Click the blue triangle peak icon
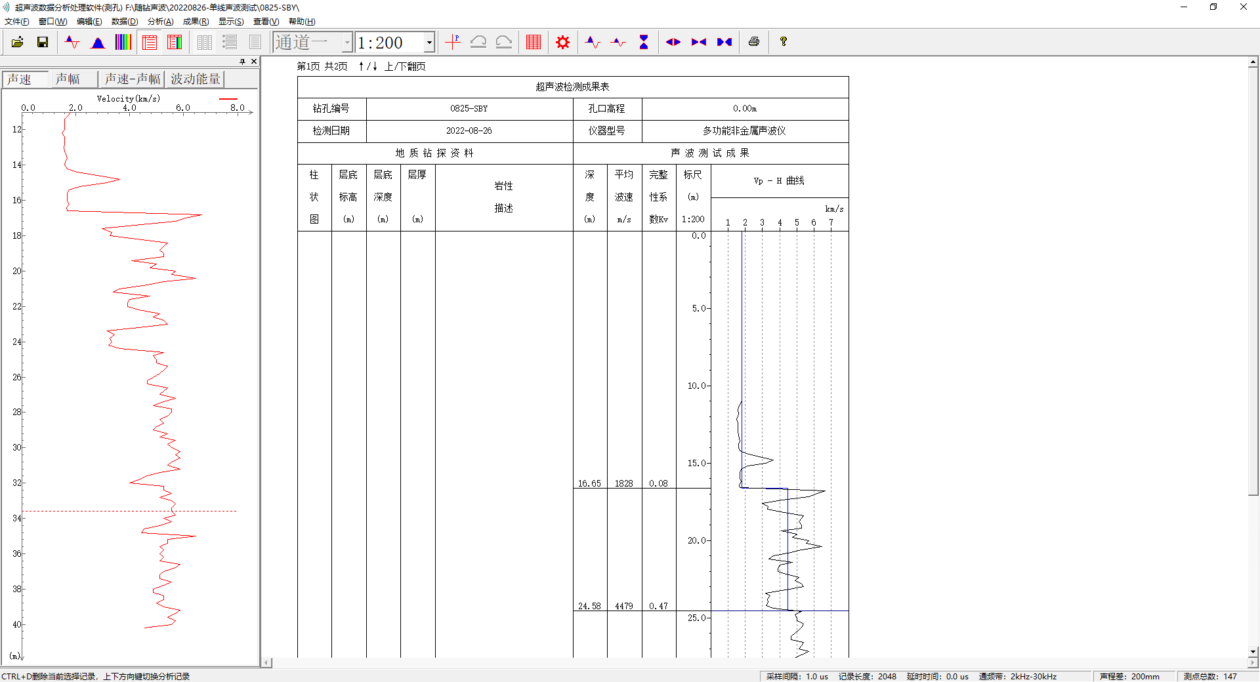This screenshot has height=682, width=1260. click(98, 43)
